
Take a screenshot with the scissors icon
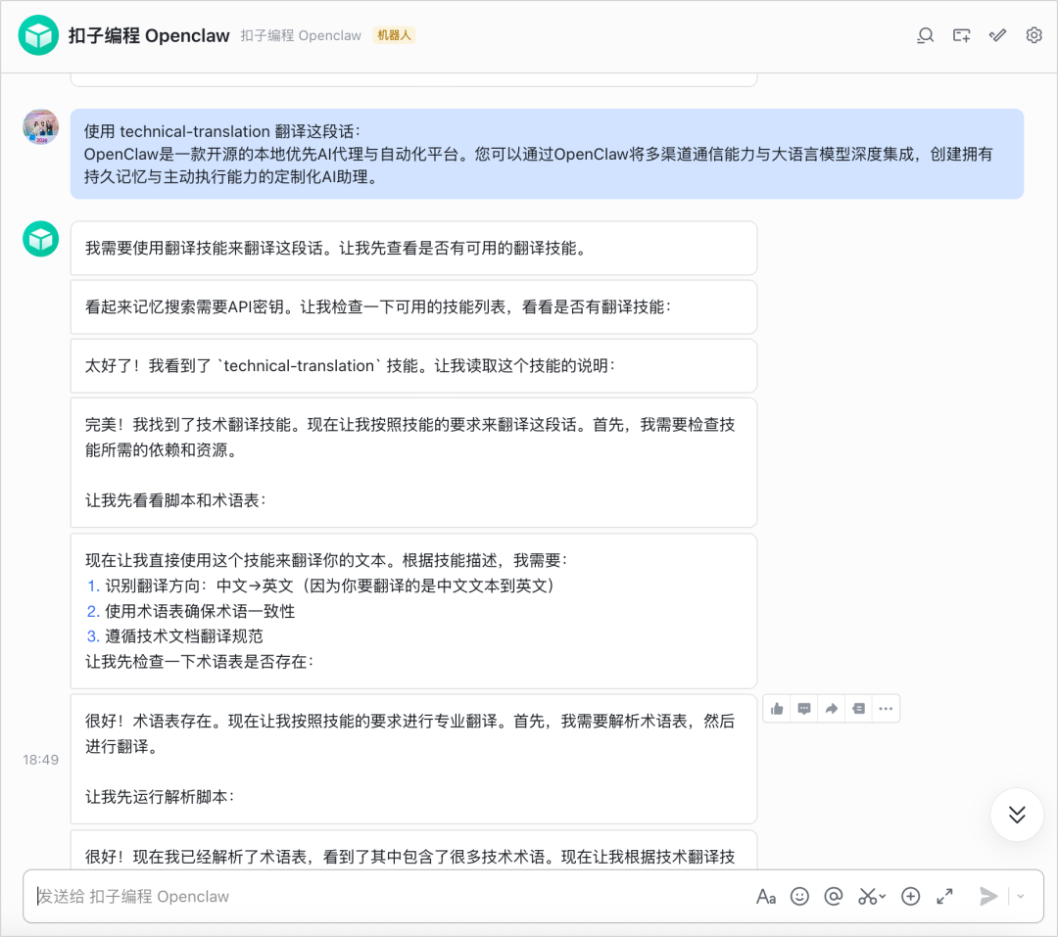tap(867, 896)
